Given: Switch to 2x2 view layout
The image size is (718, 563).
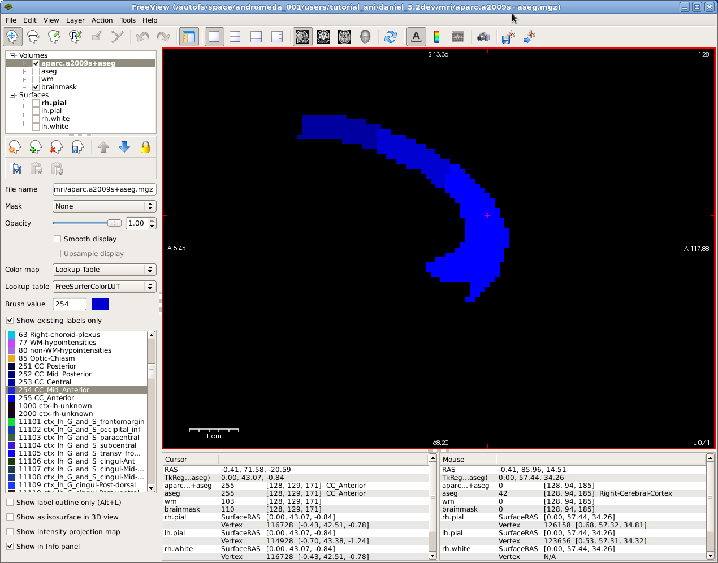Looking at the screenshot, I should pos(235,37).
